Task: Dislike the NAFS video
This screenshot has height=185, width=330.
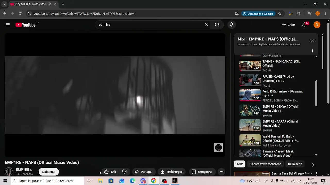Action: (124, 172)
